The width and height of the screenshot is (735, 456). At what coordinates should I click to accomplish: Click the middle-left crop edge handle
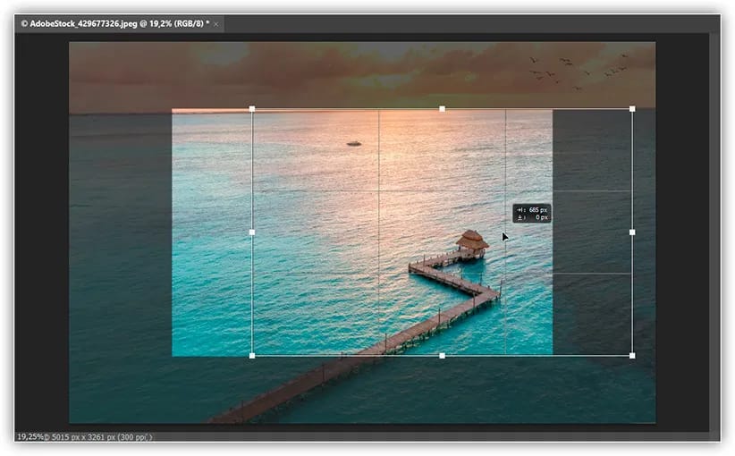tap(252, 232)
